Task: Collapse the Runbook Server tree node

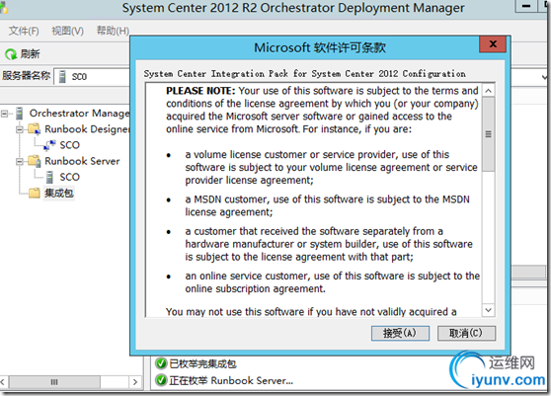Action: tap(20, 162)
